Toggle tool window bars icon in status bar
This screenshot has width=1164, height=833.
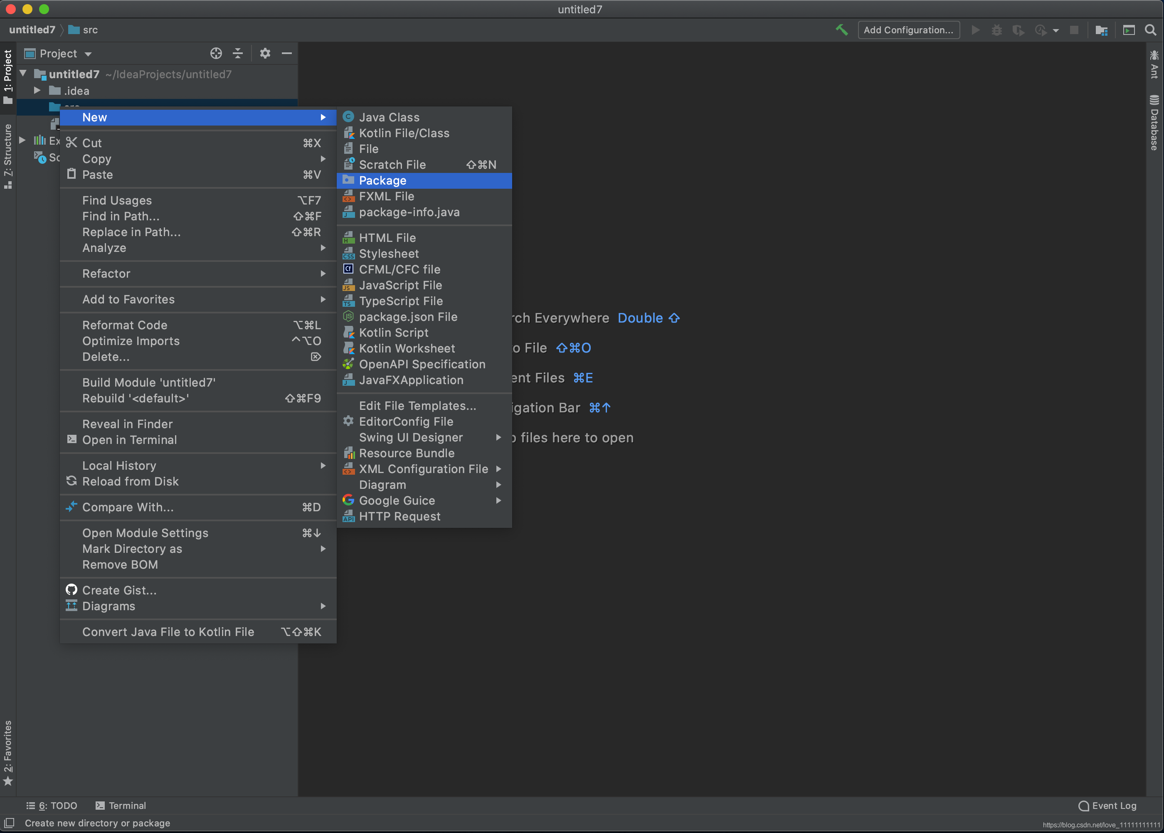(9, 823)
